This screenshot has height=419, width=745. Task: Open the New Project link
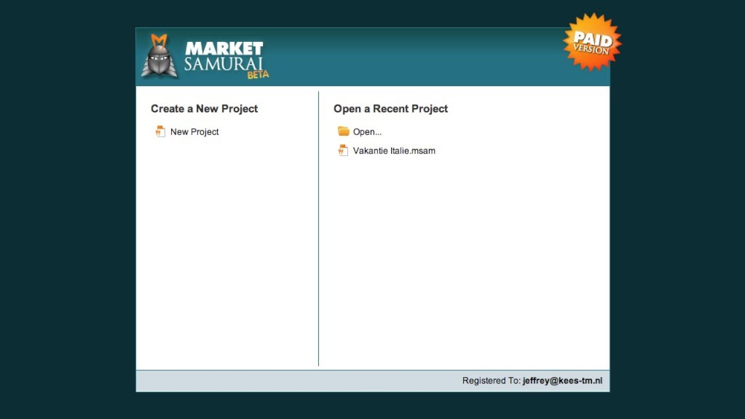(x=194, y=132)
